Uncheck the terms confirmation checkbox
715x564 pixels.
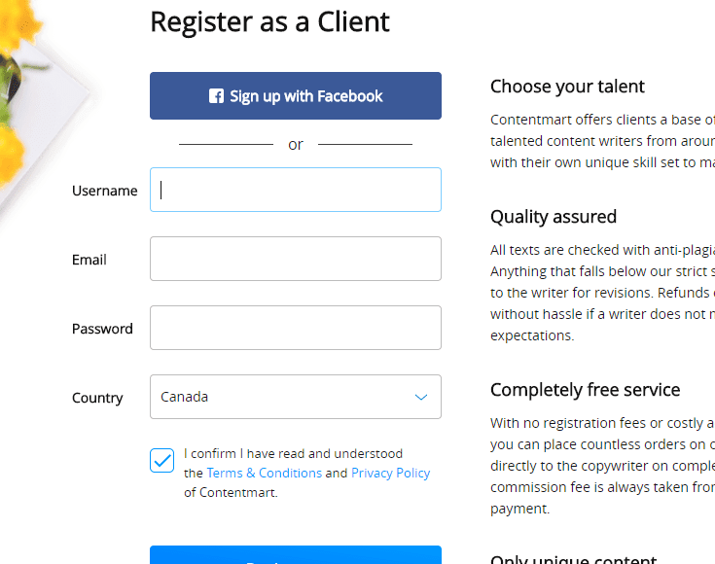pos(162,460)
